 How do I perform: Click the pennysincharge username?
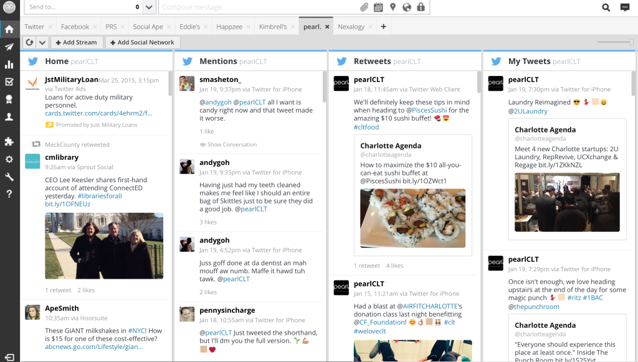[x=227, y=310]
